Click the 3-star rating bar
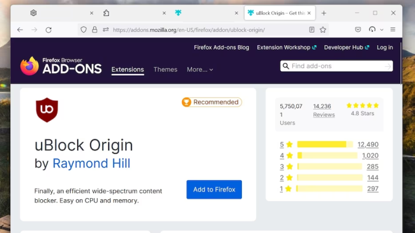This screenshot has width=415, height=233. [329, 167]
